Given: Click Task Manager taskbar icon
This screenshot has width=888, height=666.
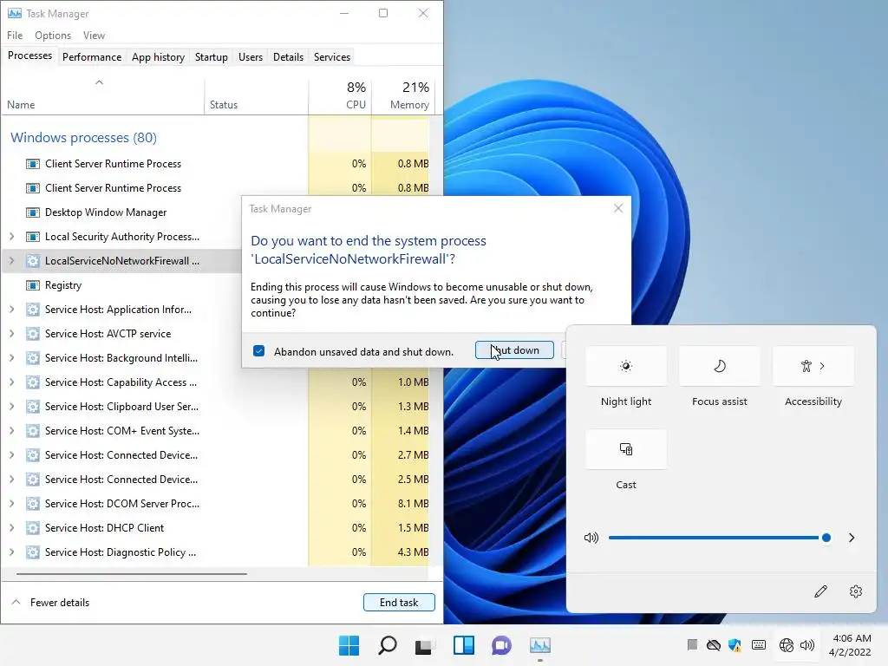Looking at the screenshot, I should pyautogui.click(x=539, y=645).
